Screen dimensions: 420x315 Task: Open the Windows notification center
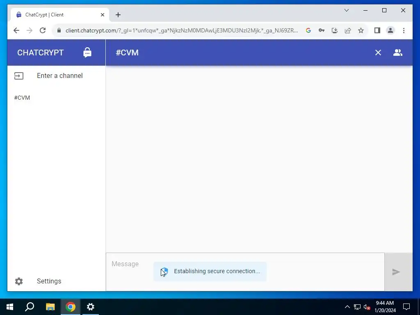(406, 307)
